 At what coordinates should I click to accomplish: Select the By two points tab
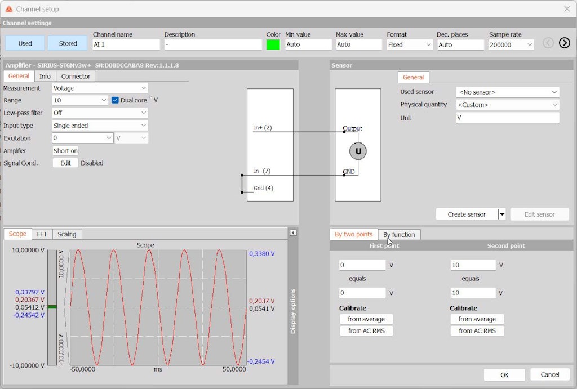354,234
